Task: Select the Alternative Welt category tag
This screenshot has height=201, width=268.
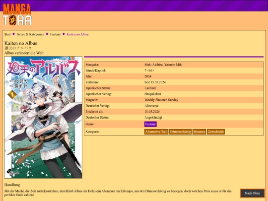Action: coord(156,132)
